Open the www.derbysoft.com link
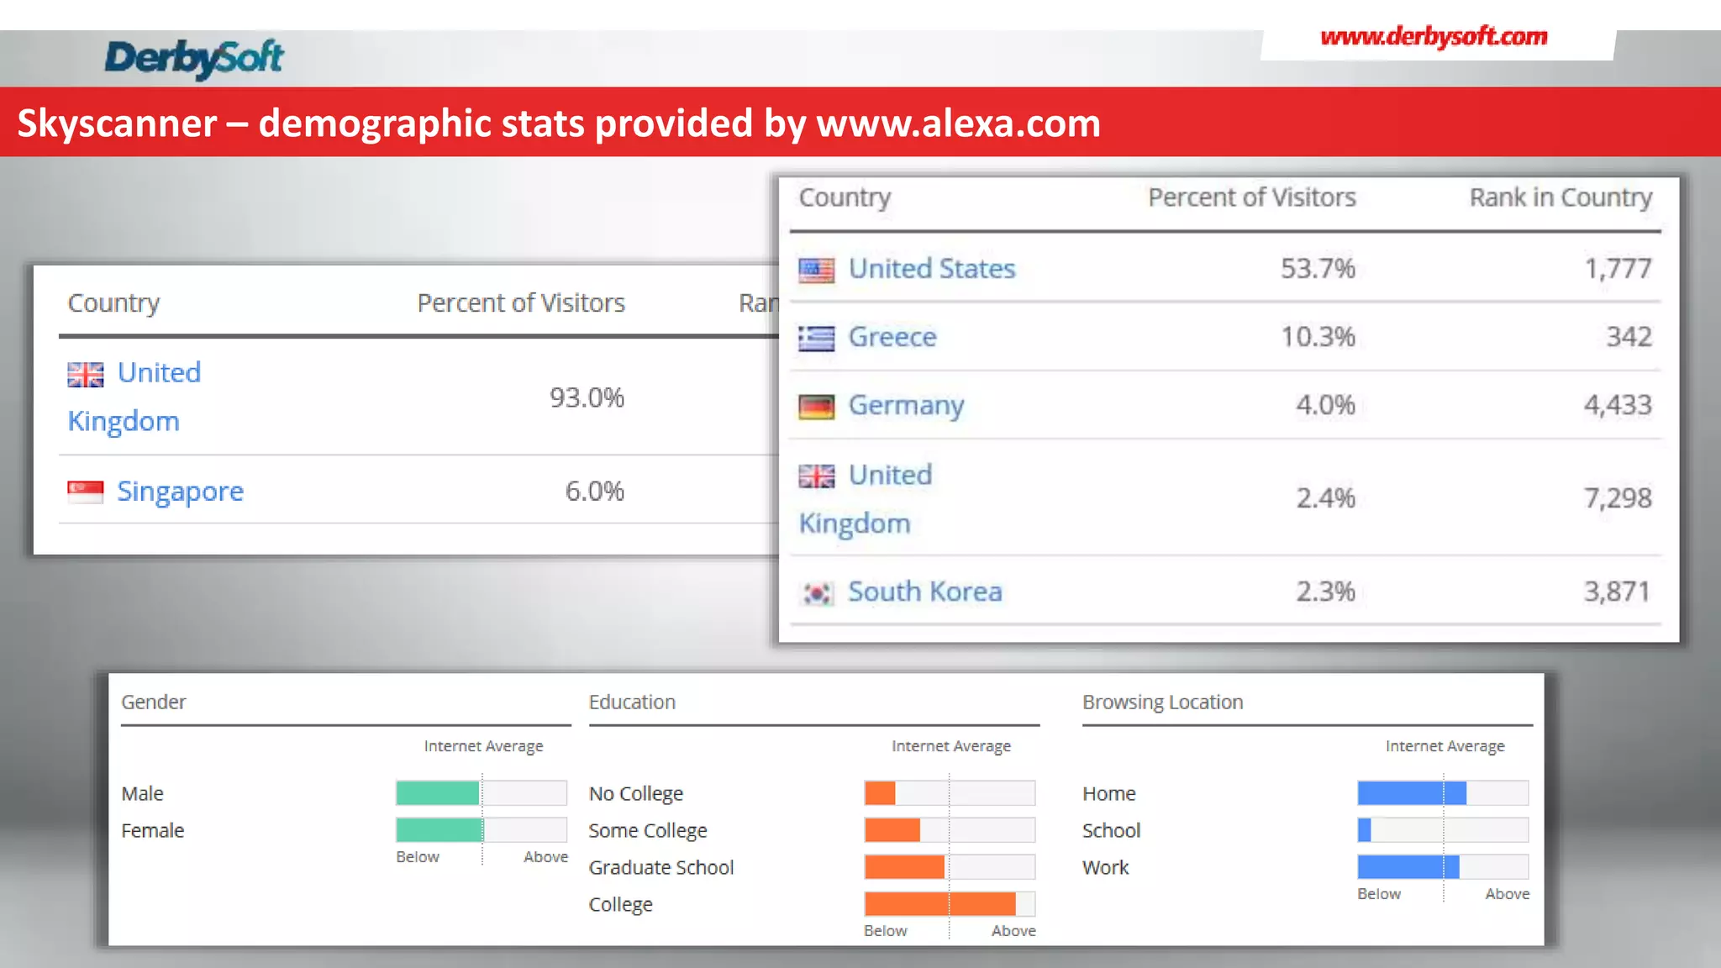This screenshot has height=968, width=1721. [1434, 37]
